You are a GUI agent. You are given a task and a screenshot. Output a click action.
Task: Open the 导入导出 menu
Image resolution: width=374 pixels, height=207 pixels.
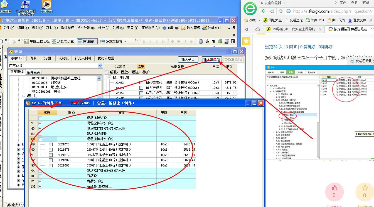click(86, 28)
